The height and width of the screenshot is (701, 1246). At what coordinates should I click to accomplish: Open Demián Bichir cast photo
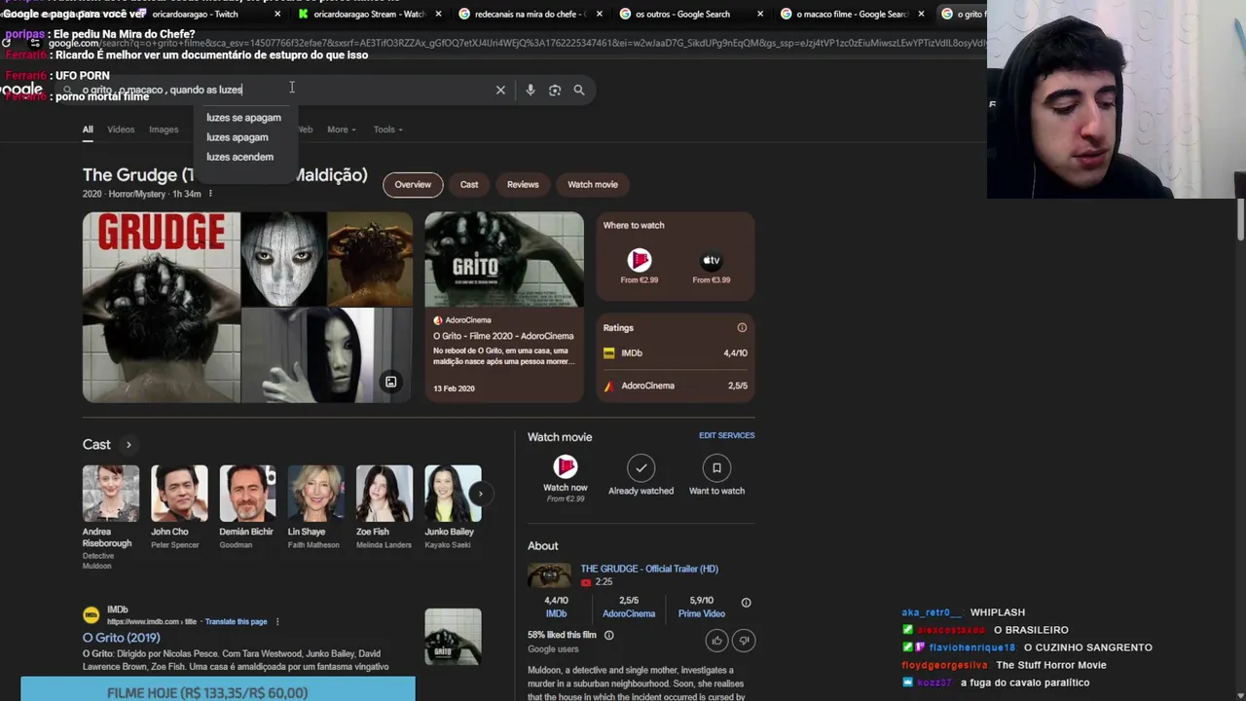point(247,494)
